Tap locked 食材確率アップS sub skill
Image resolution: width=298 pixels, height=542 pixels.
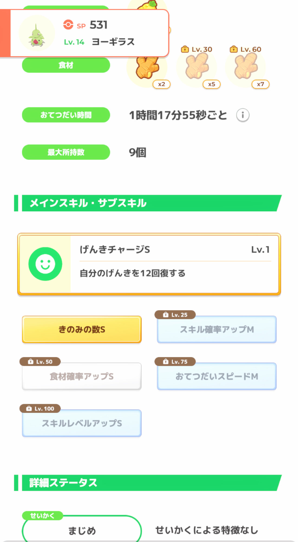[x=82, y=376]
